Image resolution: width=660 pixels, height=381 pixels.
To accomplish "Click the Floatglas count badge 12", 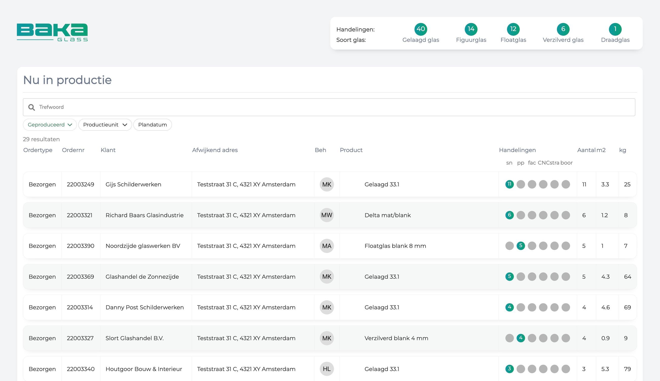I will pyautogui.click(x=513, y=29).
